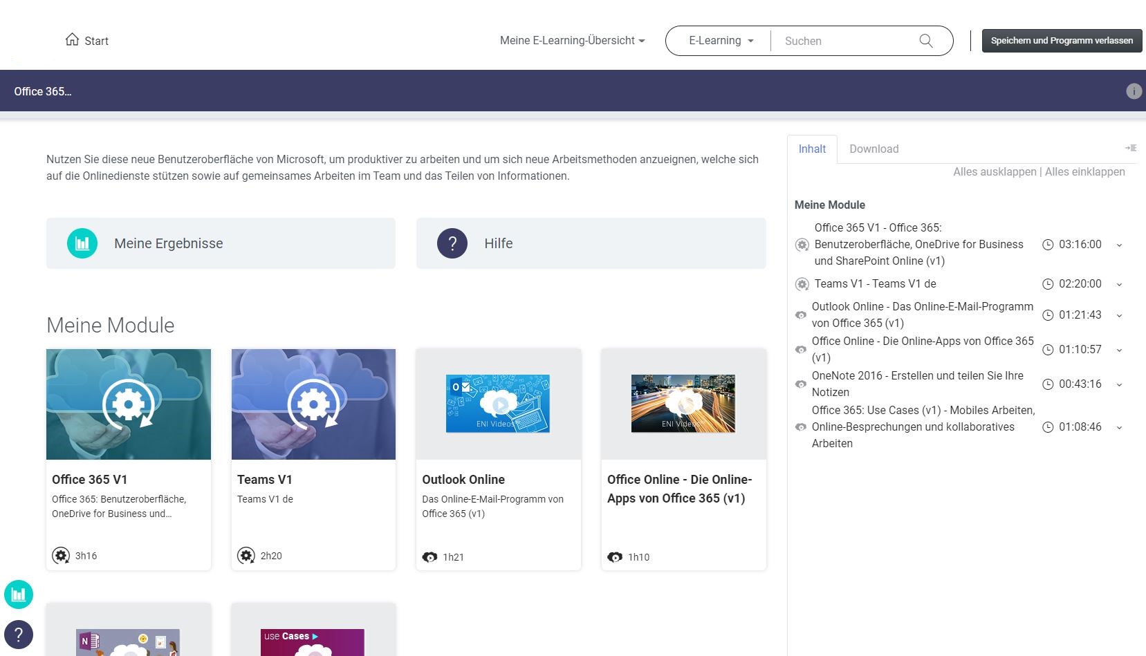Open the Office 365 V1 card thumbnail

pyautogui.click(x=129, y=404)
